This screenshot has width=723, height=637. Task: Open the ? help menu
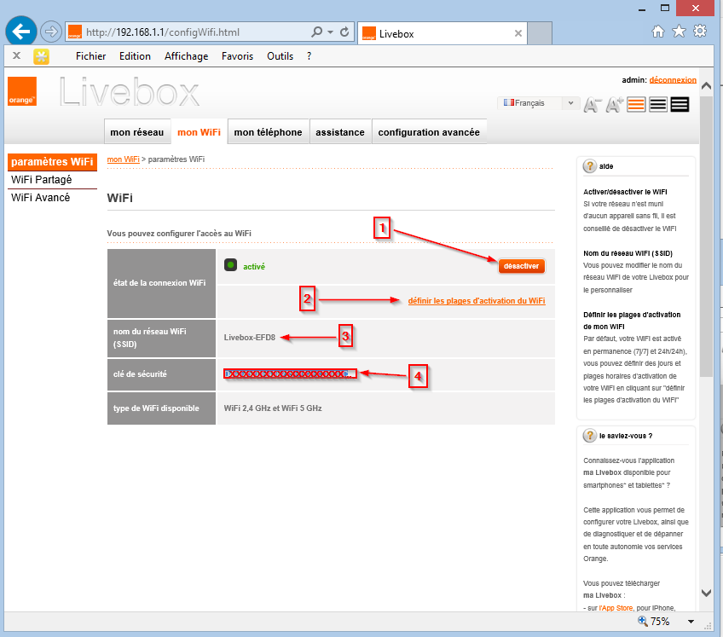[309, 56]
